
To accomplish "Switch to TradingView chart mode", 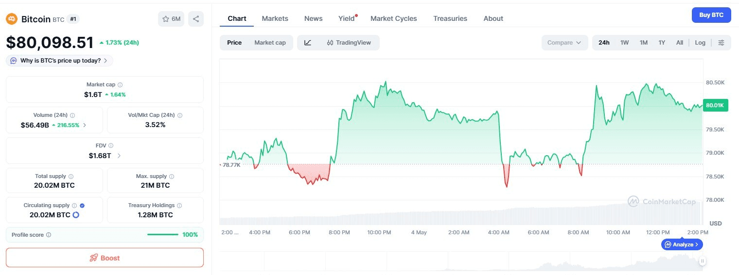I will click(x=349, y=43).
